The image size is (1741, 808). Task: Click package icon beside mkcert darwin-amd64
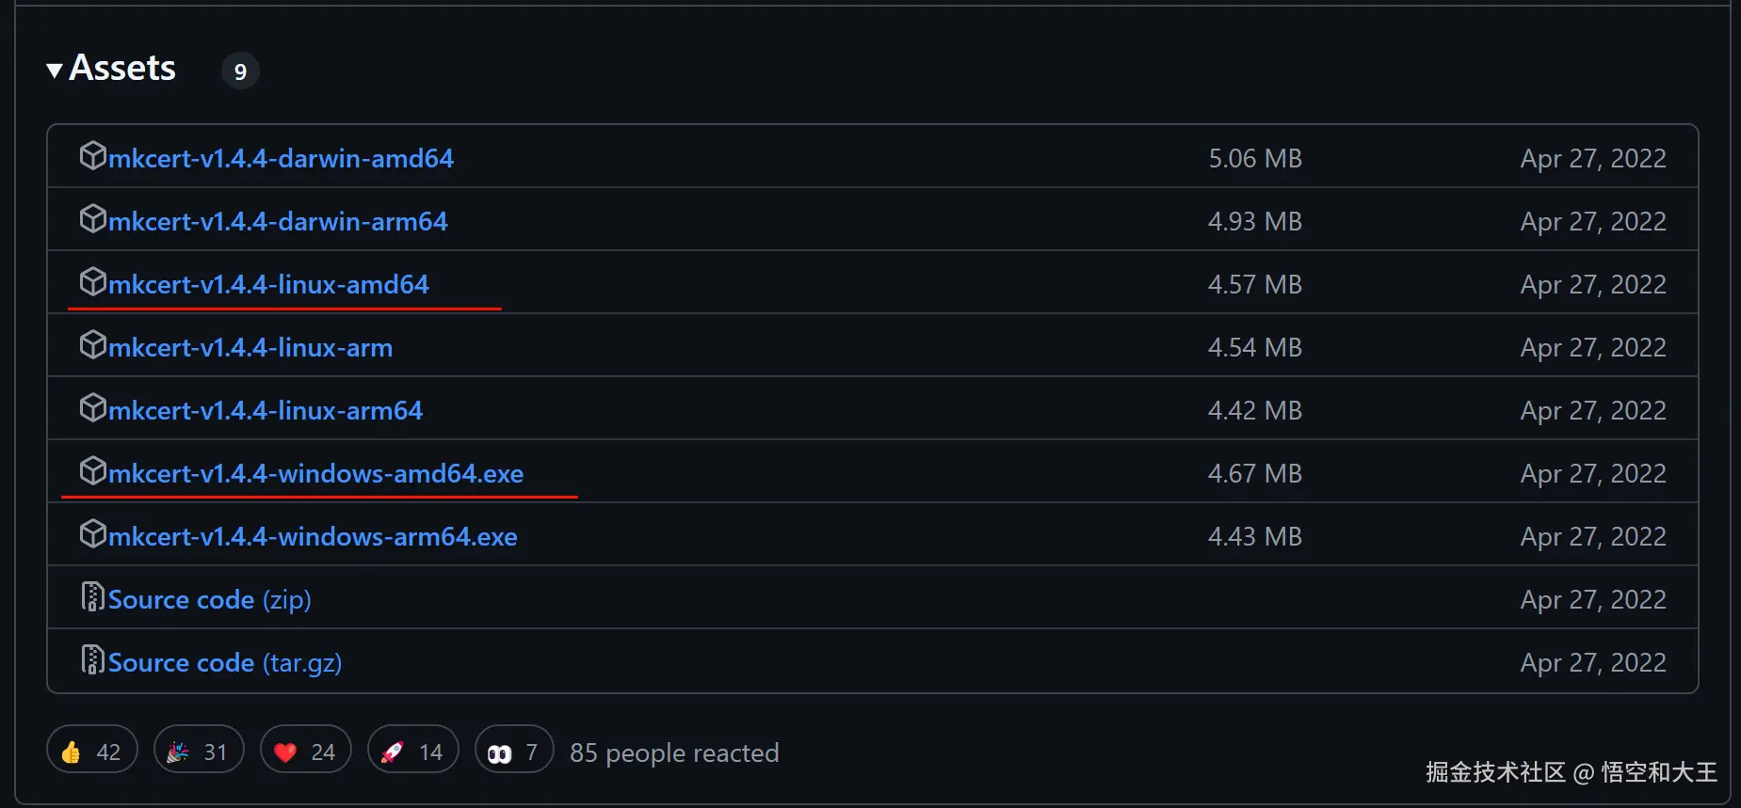[92, 155]
